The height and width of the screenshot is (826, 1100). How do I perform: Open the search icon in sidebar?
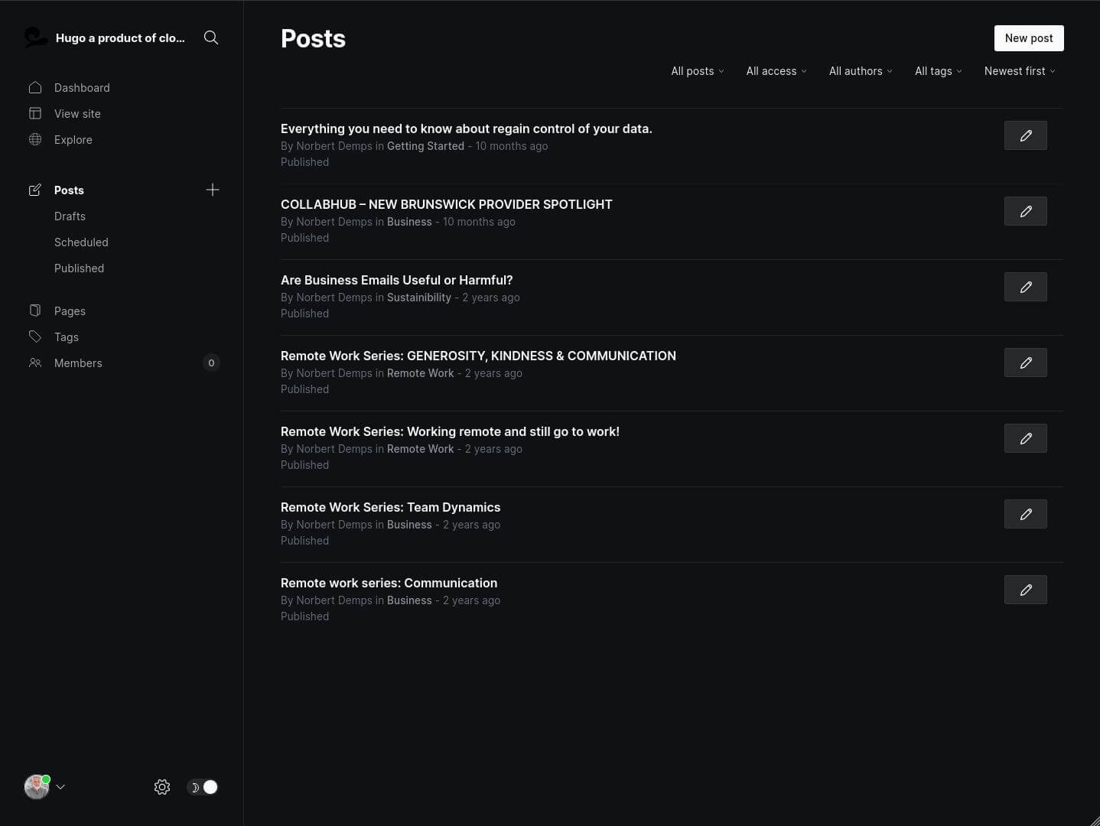pos(211,37)
